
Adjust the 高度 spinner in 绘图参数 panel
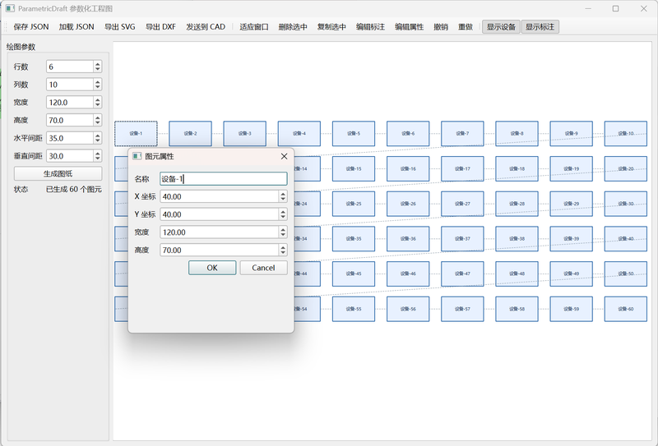(x=98, y=120)
